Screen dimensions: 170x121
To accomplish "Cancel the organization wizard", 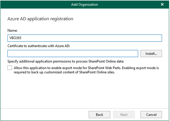I will (151, 114).
